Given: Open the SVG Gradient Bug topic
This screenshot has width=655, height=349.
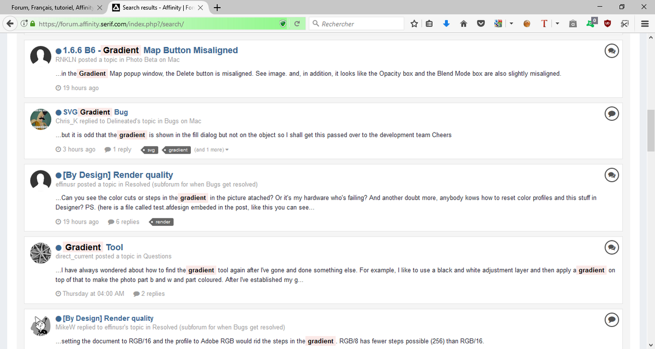Looking at the screenshot, I should 96,112.
